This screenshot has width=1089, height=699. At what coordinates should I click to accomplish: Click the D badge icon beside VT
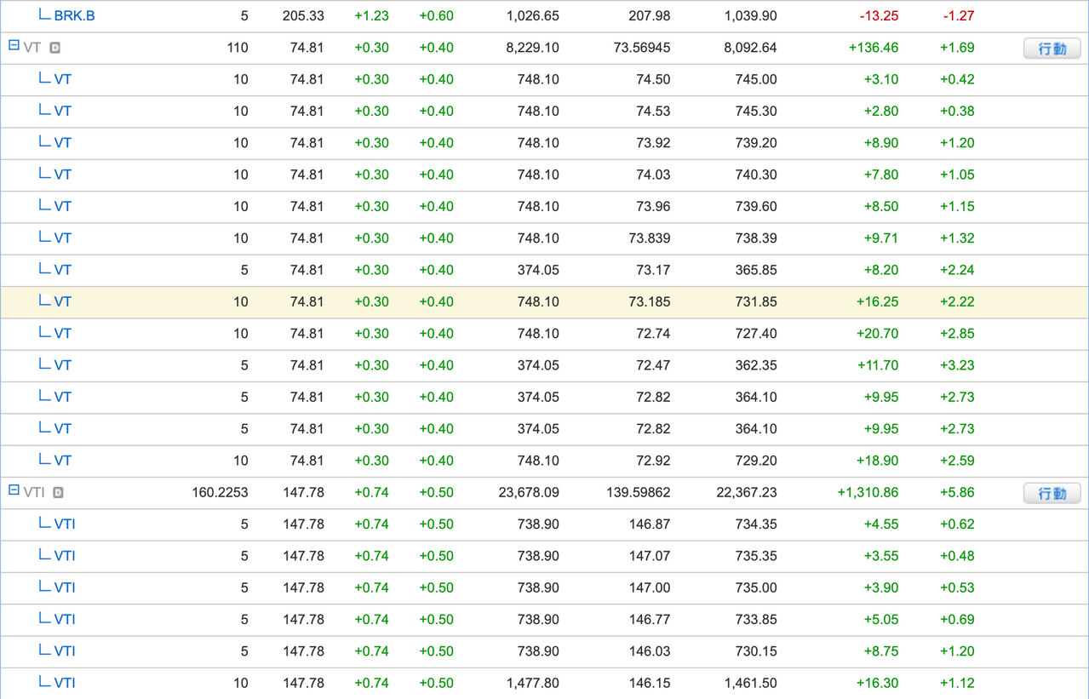coord(54,48)
